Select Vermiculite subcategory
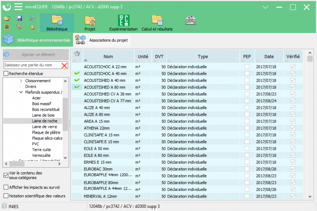 point(41,155)
